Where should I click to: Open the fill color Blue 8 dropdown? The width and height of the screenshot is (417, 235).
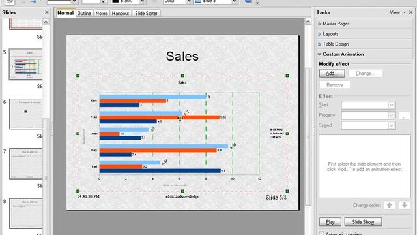click(x=235, y=1)
